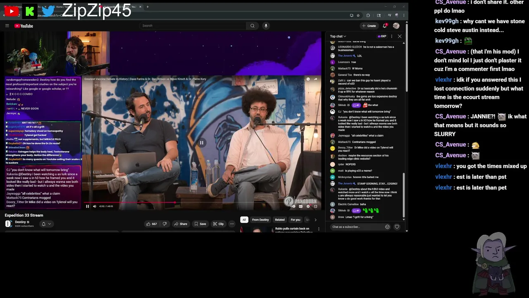This screenshot has height=298, width=529.
Task: Click the search magnifier button
Action: [252, 26]
